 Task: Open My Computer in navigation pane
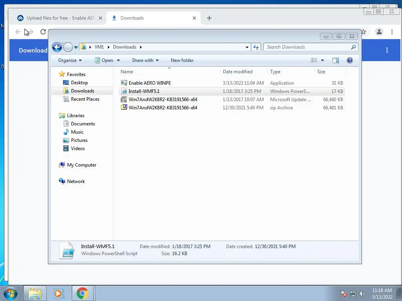click(x=82, y=165)
